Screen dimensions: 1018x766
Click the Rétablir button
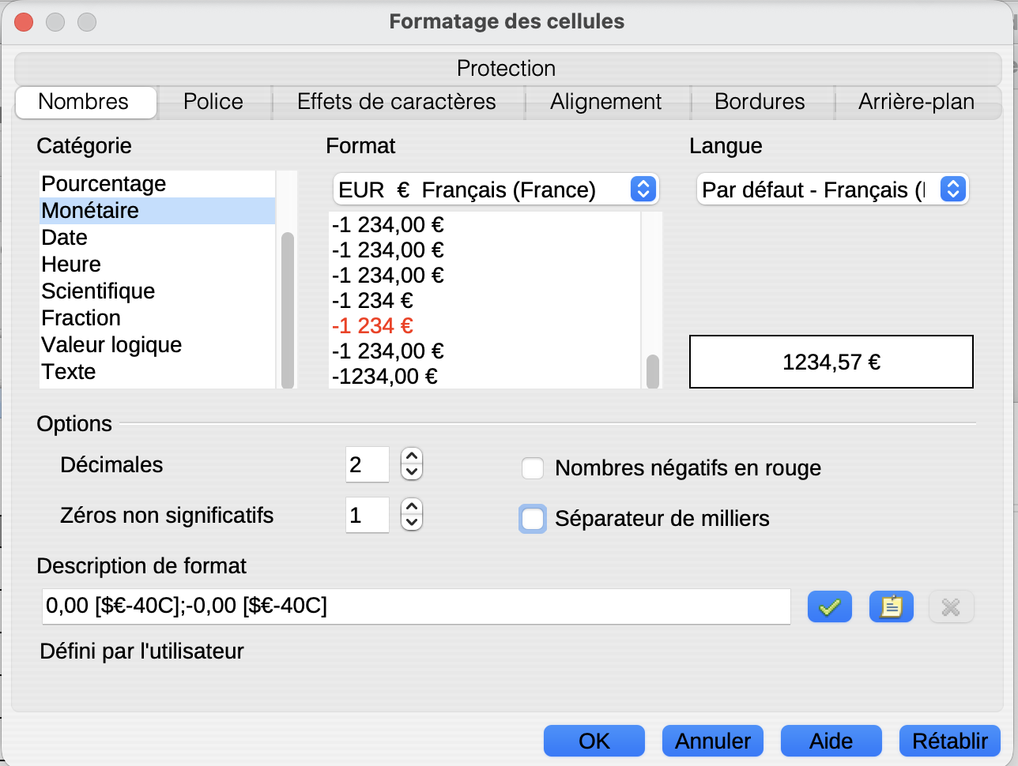point(950,741)
